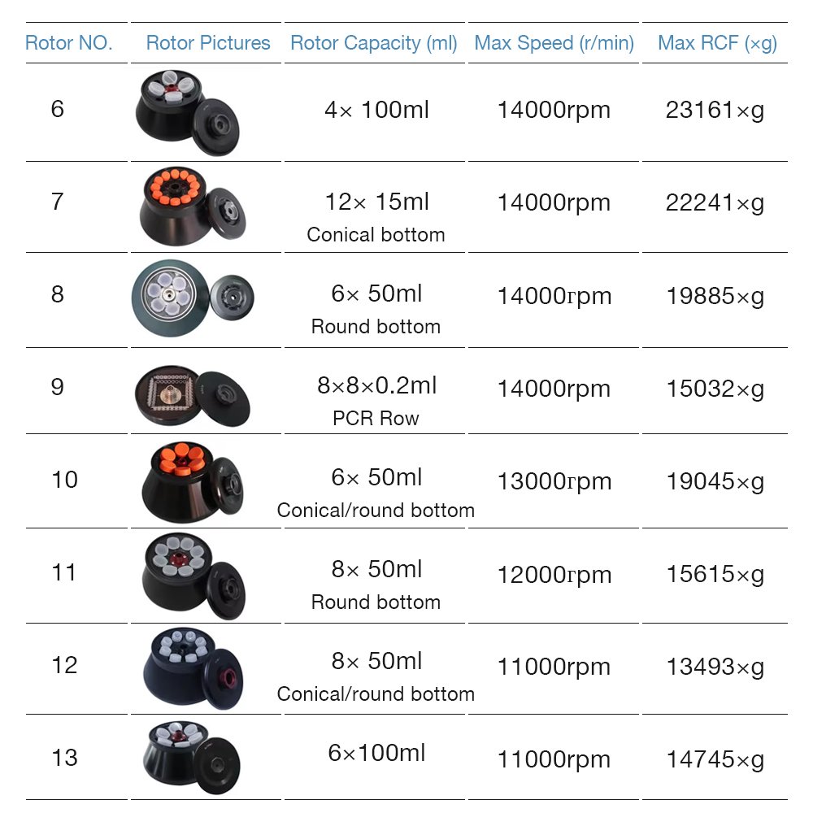Select the 14745×g RCF value
Screen dimensions: 813x813
pyautogui.click(x=715, y=759)
